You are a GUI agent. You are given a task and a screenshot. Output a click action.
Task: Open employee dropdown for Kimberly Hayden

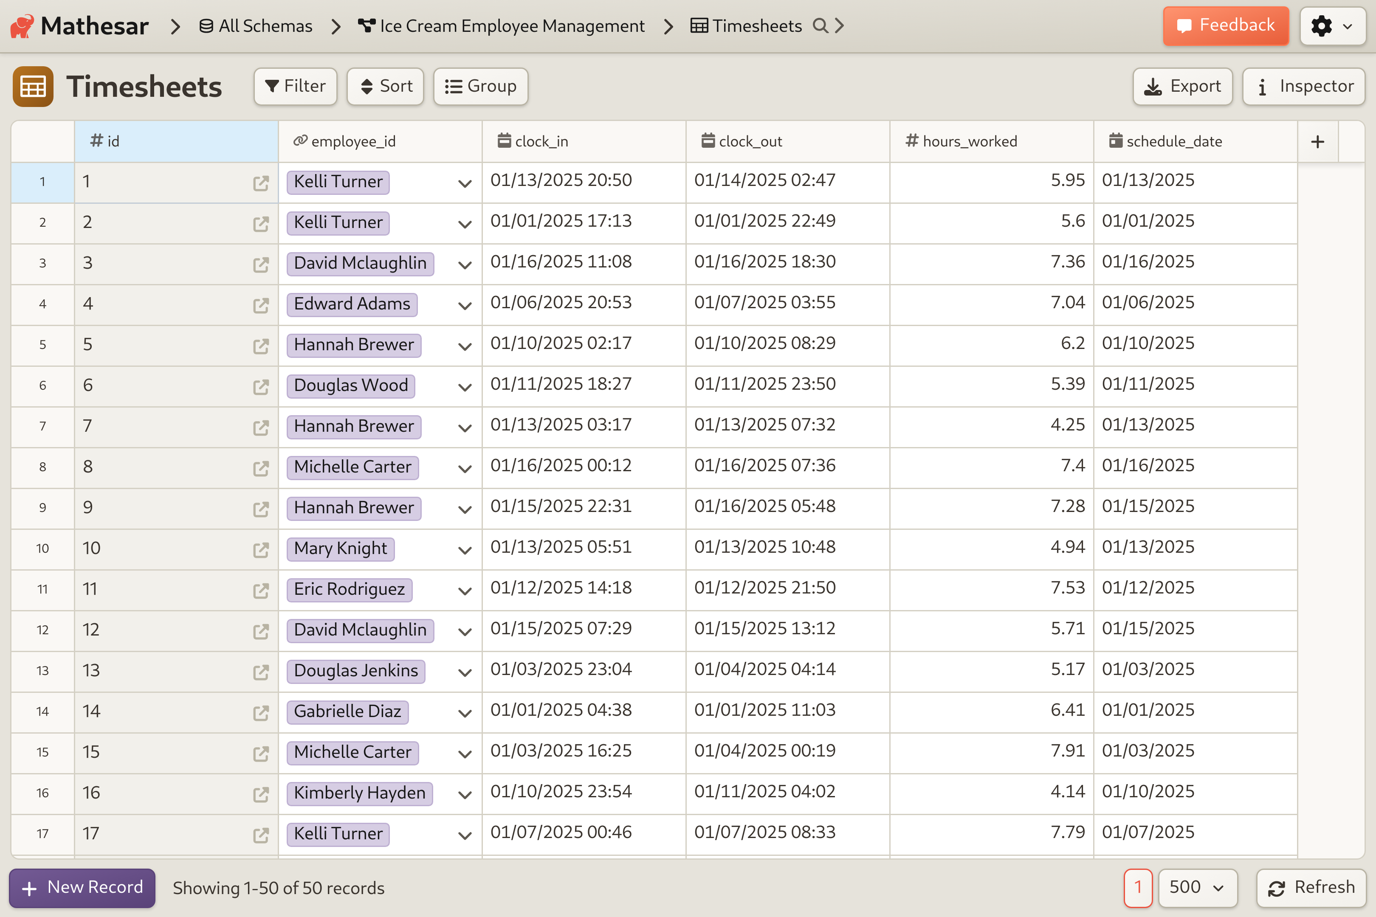pyautogui.click(x=465, y=795)
